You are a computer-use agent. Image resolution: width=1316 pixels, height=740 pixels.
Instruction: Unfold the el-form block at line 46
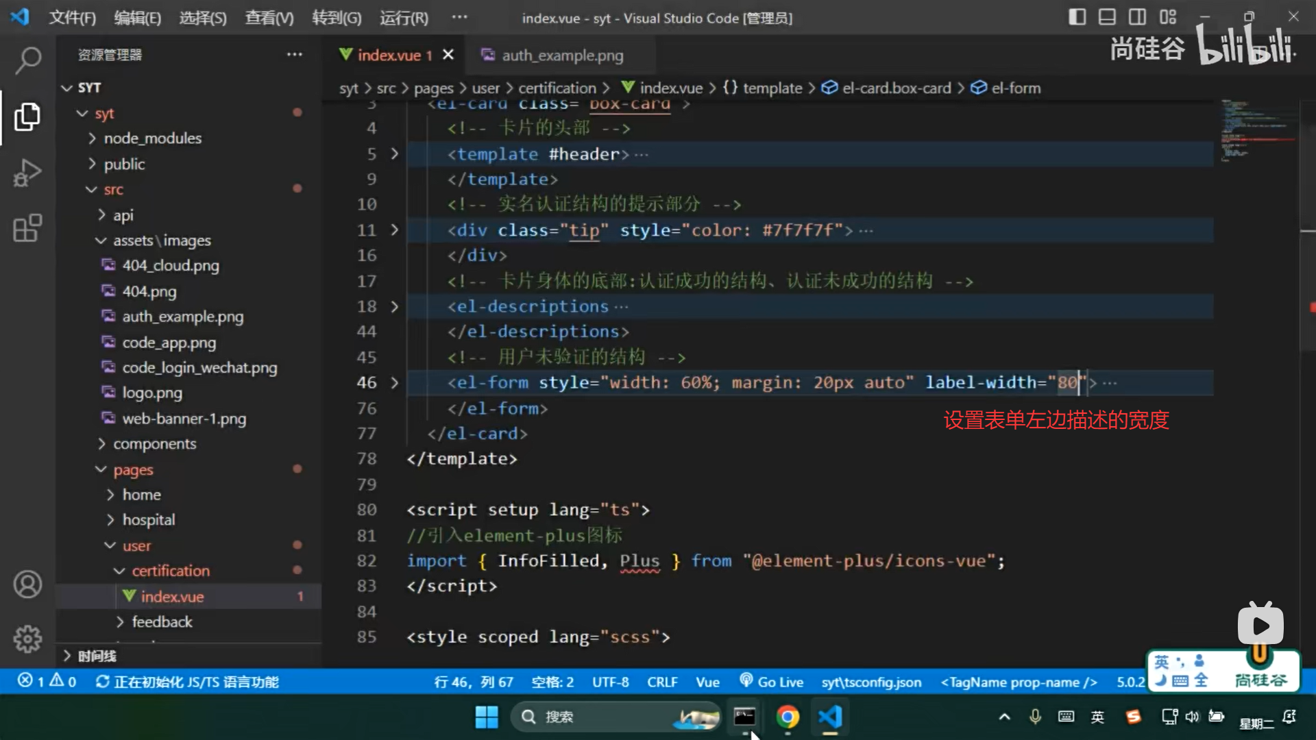click(394, 382)
